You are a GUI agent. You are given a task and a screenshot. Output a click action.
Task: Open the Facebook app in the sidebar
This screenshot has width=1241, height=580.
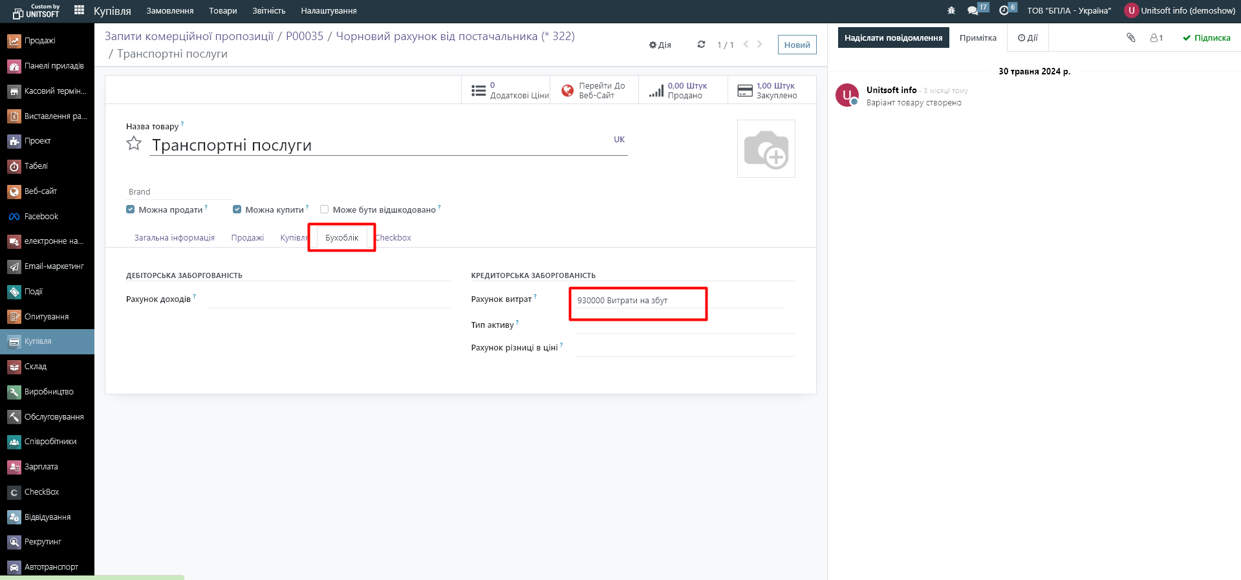tap(41, 217)
